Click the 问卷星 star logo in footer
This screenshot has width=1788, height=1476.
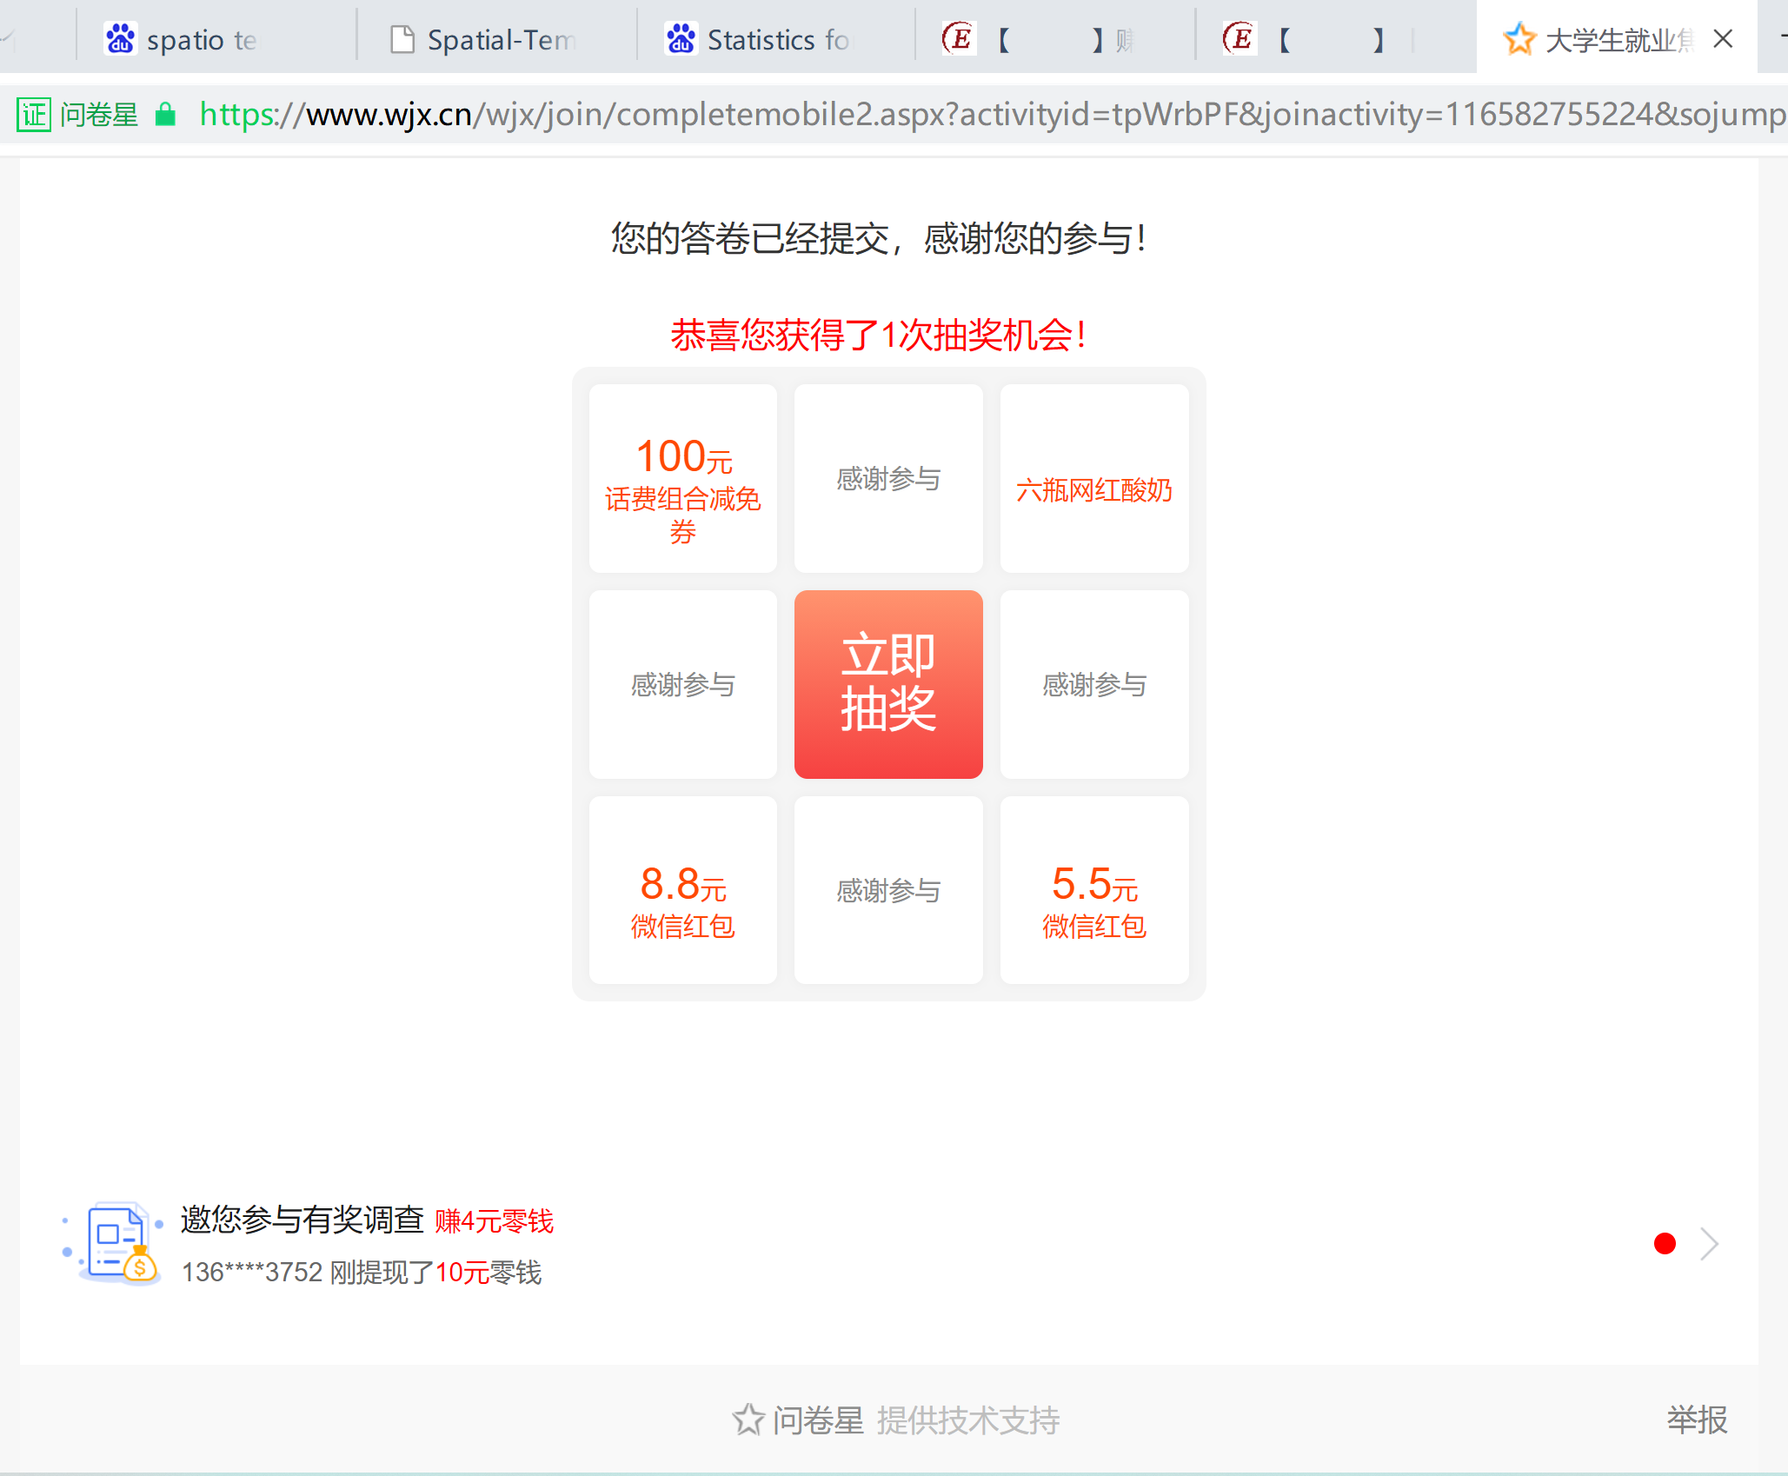tap(748, 1419)
